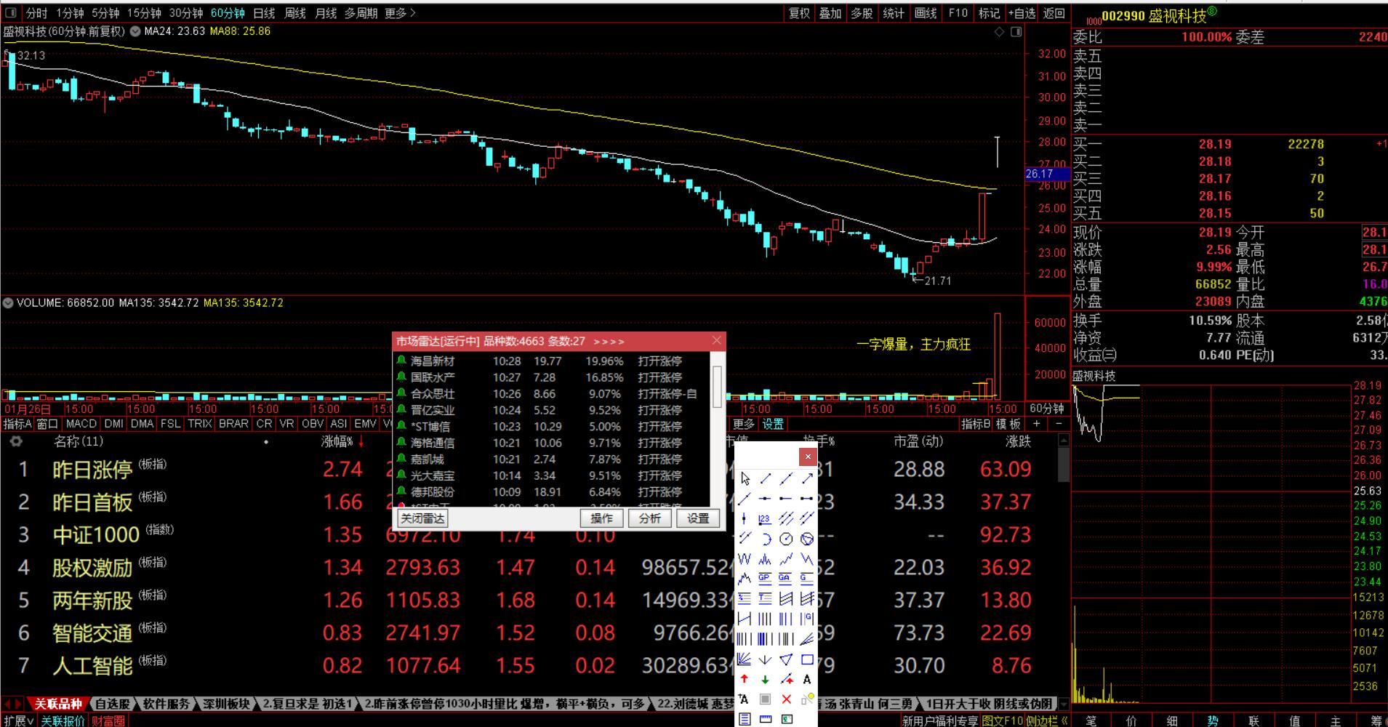Click the gear icon beside 名称(11)
1388x727 pixels.
16,441
